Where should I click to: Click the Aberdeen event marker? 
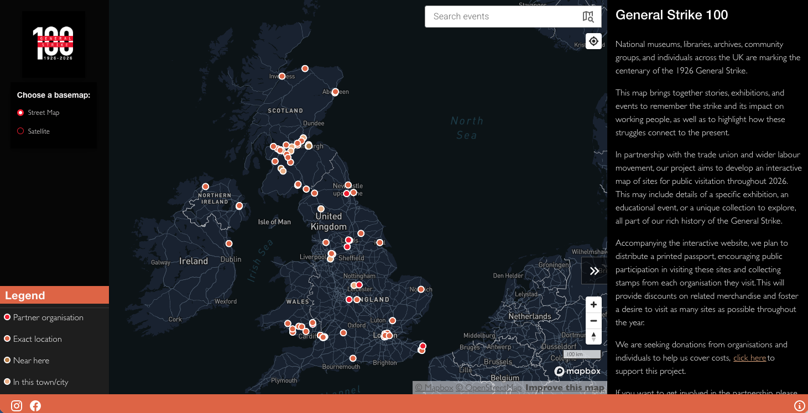tap(335, 92)
